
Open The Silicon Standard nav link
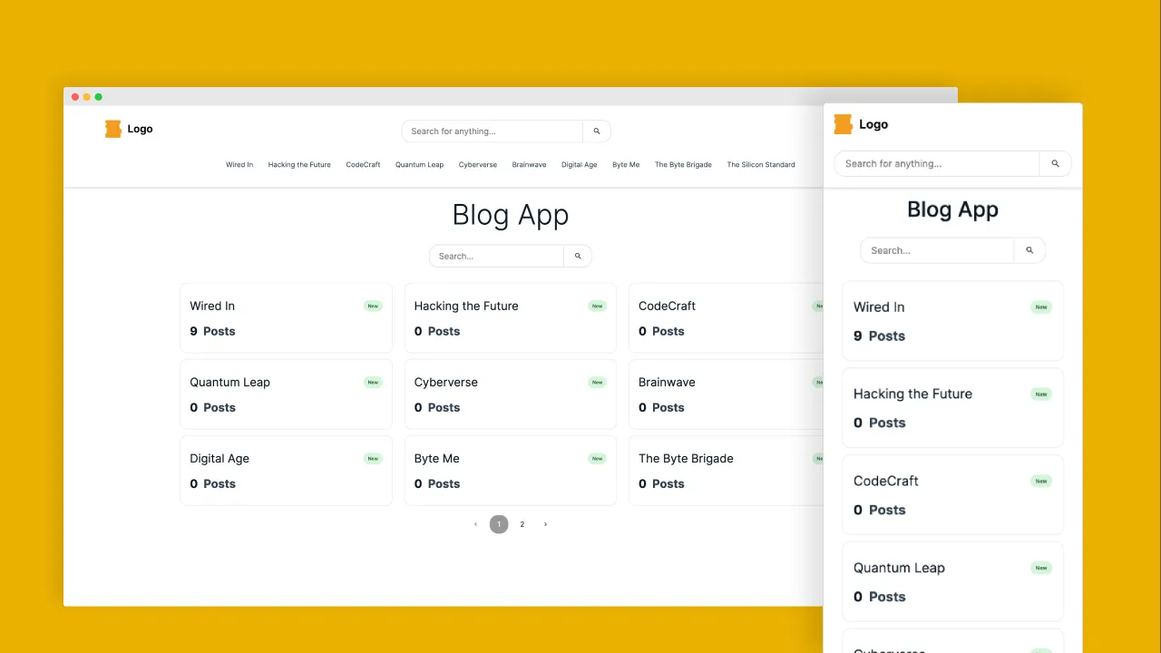point(761,165)
